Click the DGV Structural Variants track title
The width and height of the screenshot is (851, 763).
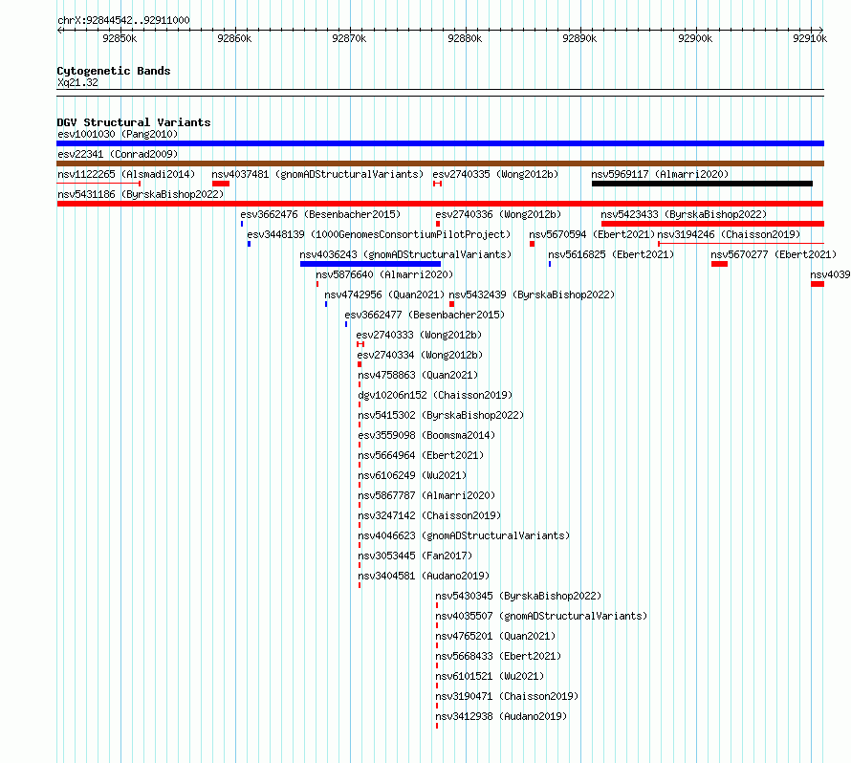134,122
